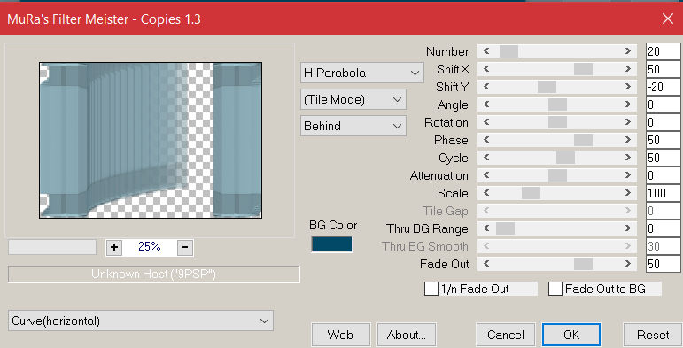Pick the BG Color swatch

coord(331,244)
